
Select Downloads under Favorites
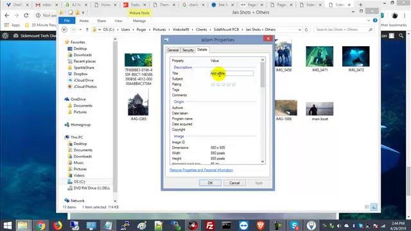click(83, 55)
